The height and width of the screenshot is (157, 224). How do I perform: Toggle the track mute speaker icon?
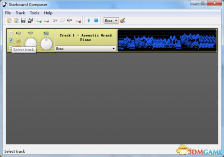point(18,33)
